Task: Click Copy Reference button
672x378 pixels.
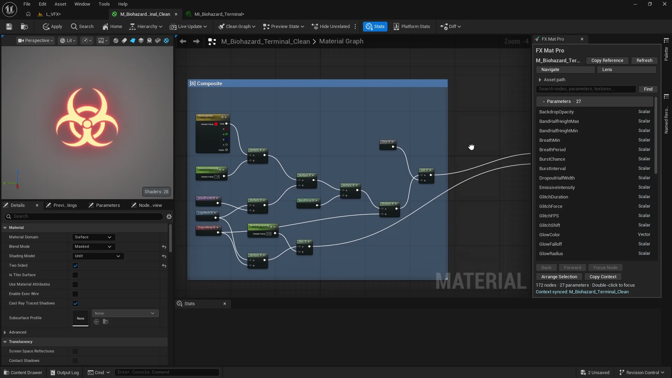Action: click(607, 61)
